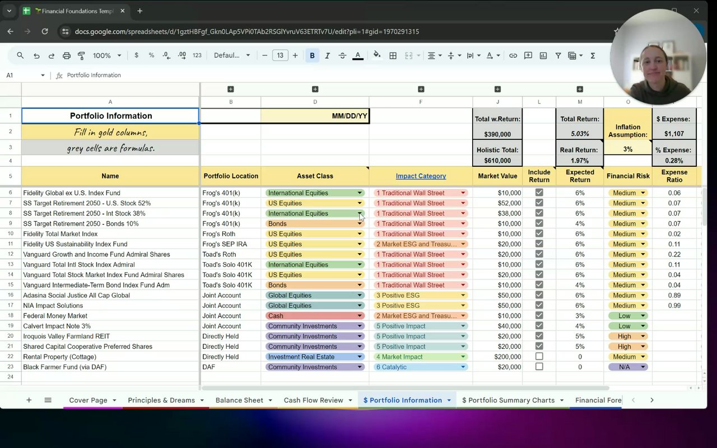Open the Functions sigma menu
Viewport: 717px width, 448px height.
point(593,55)
